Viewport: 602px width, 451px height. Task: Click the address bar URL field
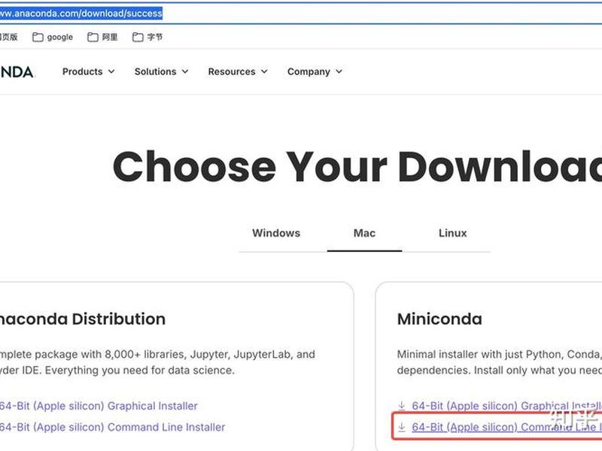click(x=301, y=14)
